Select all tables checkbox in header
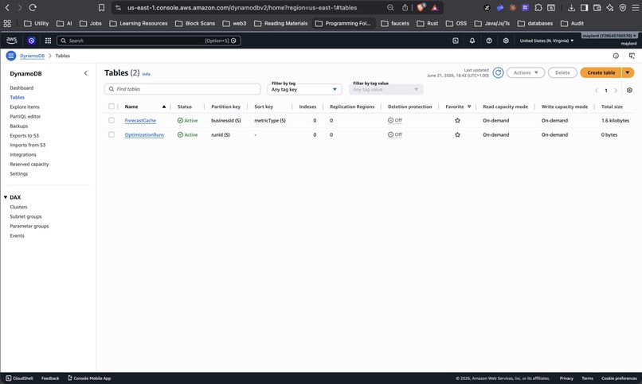 (112, 107)
